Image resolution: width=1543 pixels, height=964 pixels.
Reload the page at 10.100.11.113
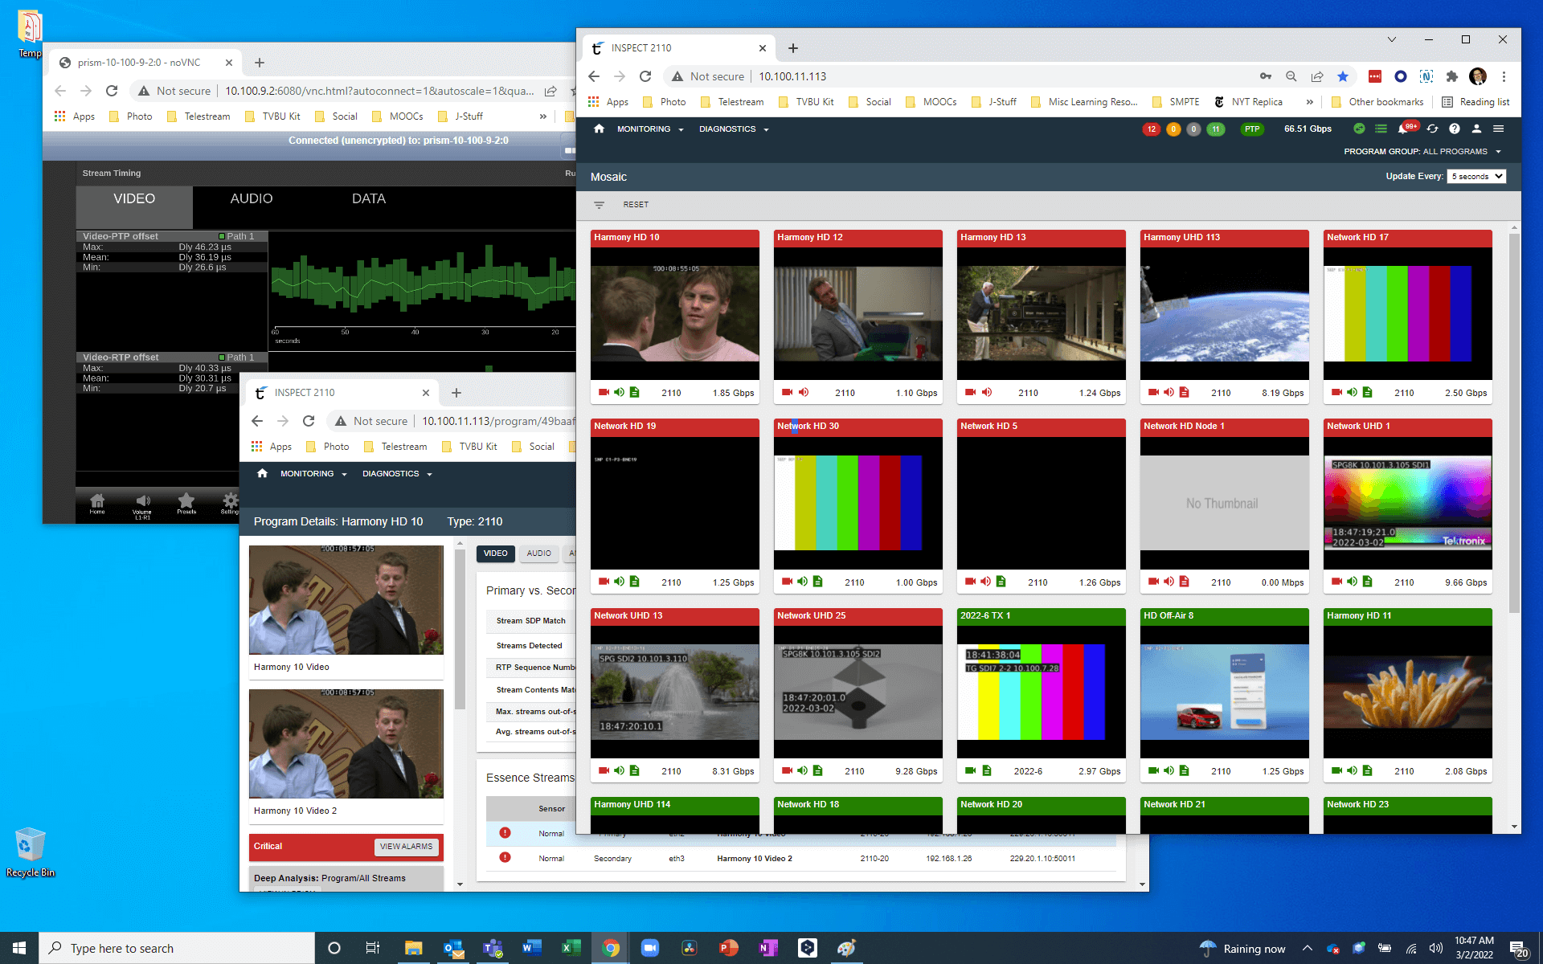645,76
